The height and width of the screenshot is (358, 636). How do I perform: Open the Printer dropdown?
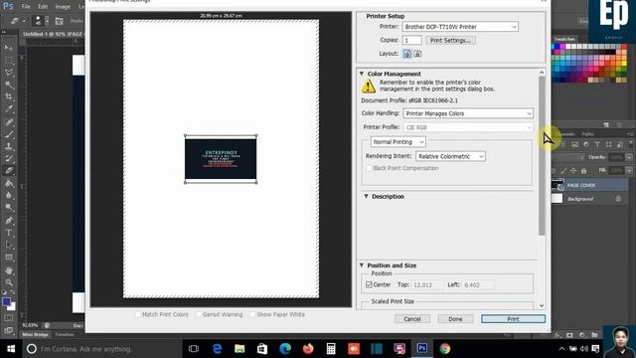tap(460, 27)
